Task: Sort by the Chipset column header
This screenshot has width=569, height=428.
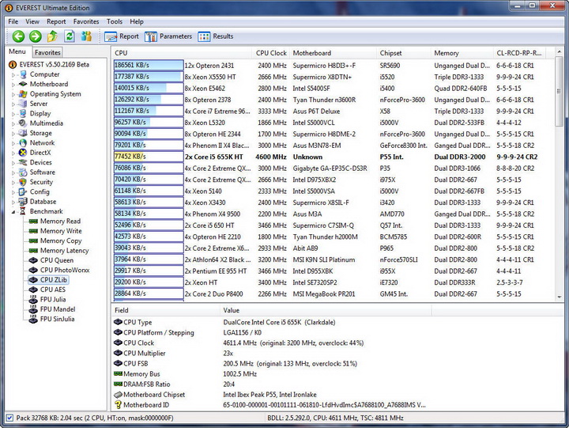Action: pyautogui.click(x=404, y=53)
